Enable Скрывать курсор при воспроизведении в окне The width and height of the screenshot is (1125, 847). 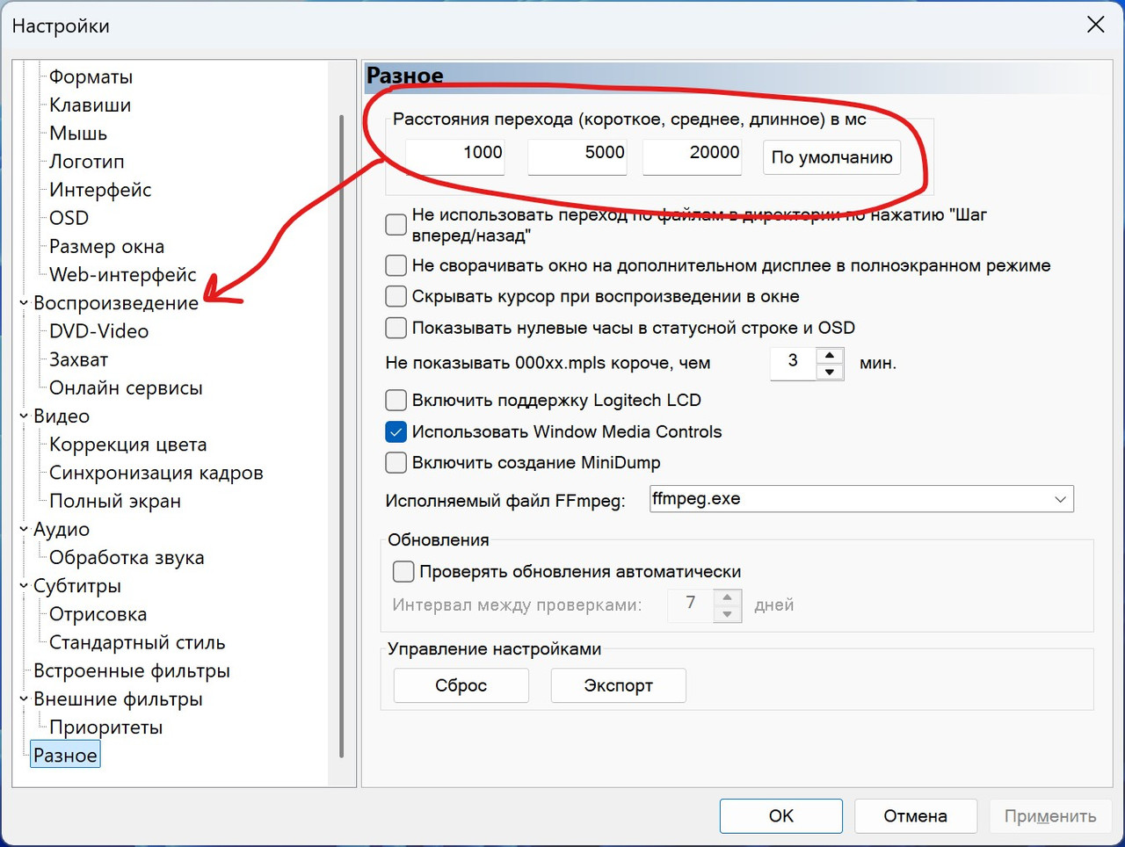pyautogui.click(x=396, y=296)
